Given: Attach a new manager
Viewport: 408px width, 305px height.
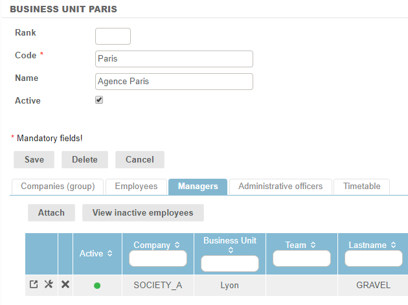Looking at the screenshot, I should (x=51, y=212).
